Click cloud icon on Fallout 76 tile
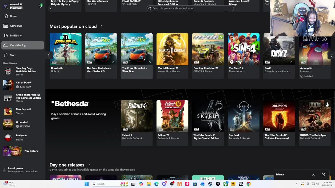Viewport: 335px width, 188px height. (x=185, y=129)
